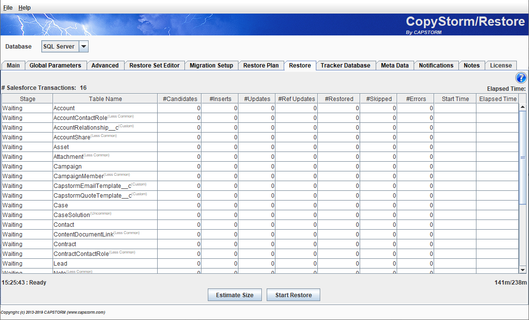Screen dimensions: 529x320
Task: Select the Asset table row
Action: tap(260, 147)
